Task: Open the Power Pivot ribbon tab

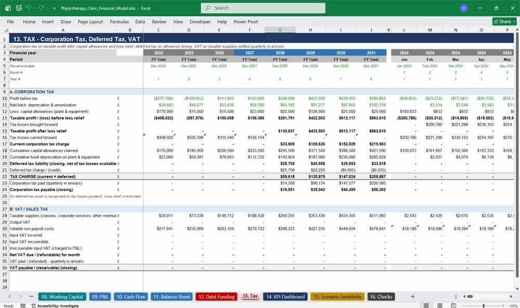Action: pos(246,21)
